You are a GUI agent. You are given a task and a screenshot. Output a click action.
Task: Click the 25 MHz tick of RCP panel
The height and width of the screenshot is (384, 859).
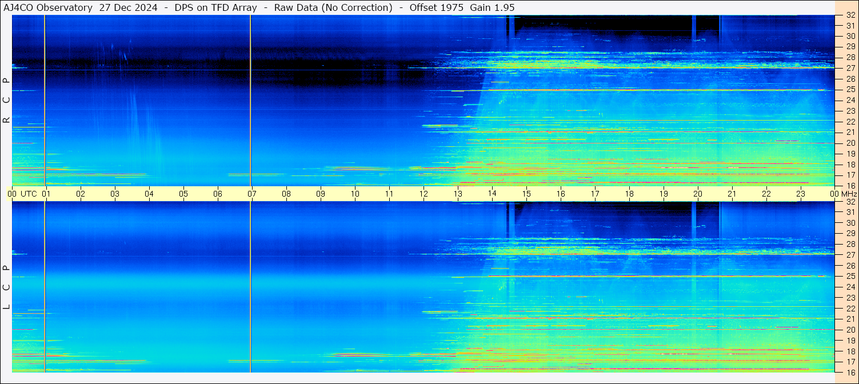coord(850,89)
